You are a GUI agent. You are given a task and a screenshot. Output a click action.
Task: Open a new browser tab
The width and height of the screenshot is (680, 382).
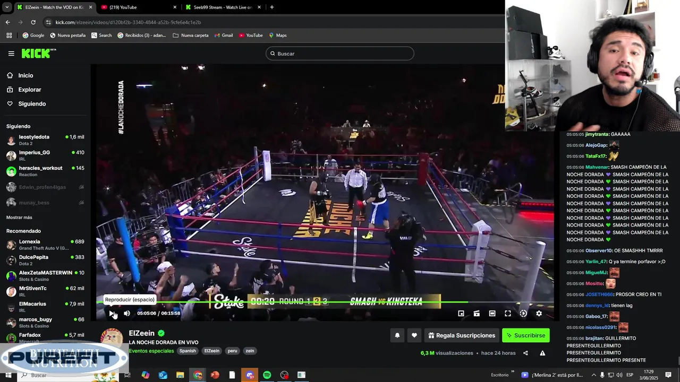[x=272, y=7]
